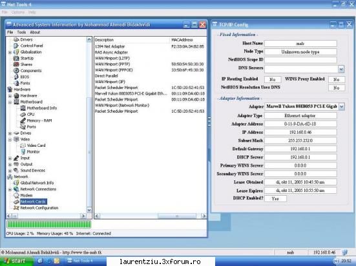This screenshot has width=356, height=266.
Task: Click the adapter list horizontal scrollbar thumb
Action: (177, 216)
